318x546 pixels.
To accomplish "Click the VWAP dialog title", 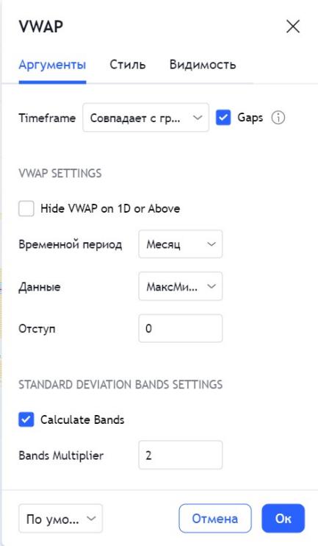I will 41,26.
